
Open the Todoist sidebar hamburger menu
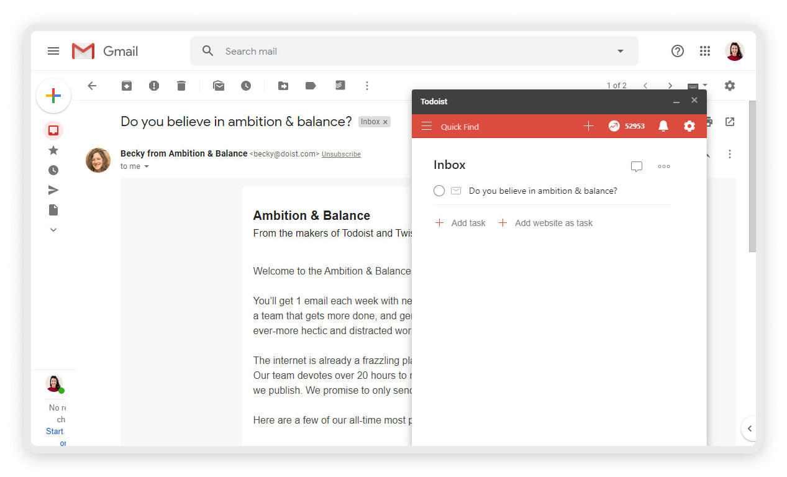pyautogui.click(x=427, y=125)
